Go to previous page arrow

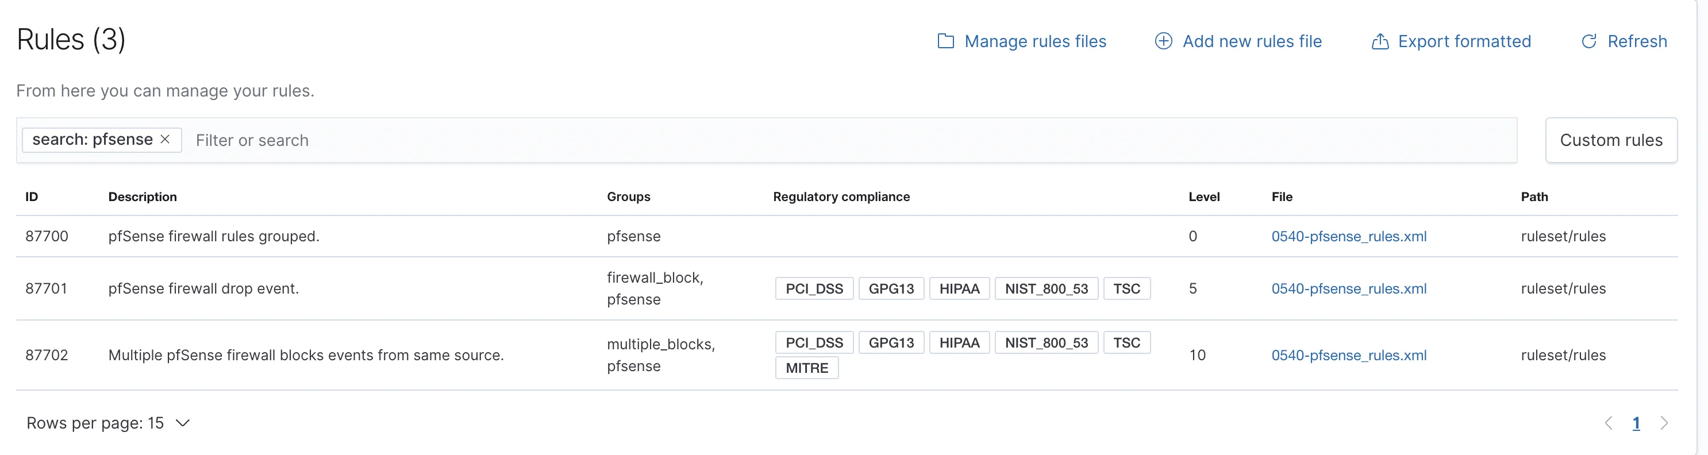pyautogui.click(x=1608, y=423)
